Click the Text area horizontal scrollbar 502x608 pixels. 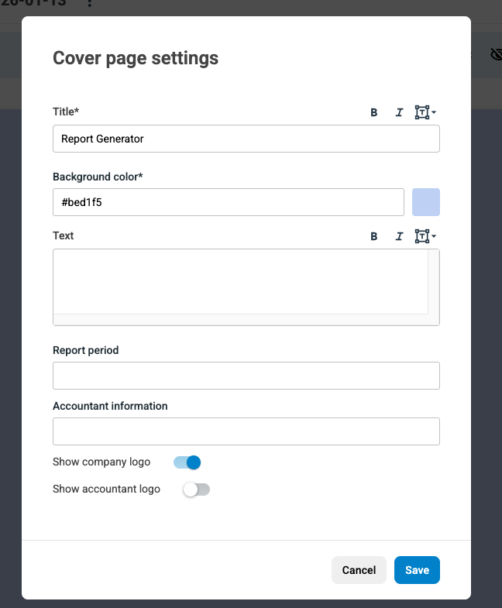tap(240, 320)
